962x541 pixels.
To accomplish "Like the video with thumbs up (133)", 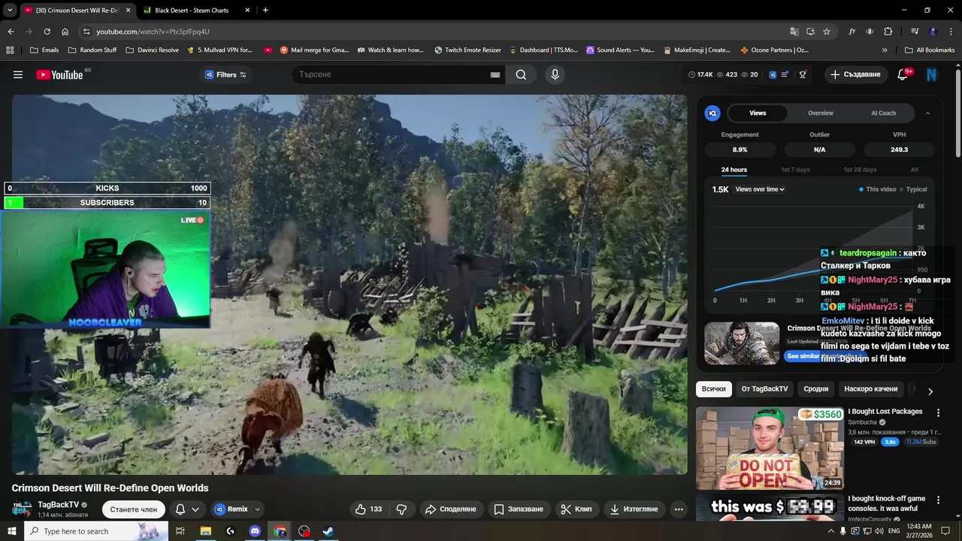I will 368,509.
